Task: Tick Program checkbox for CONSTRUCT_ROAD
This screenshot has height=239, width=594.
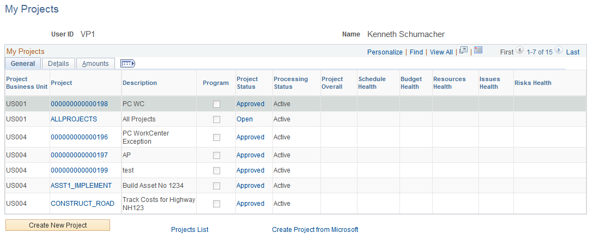Action: pos(216,204)
